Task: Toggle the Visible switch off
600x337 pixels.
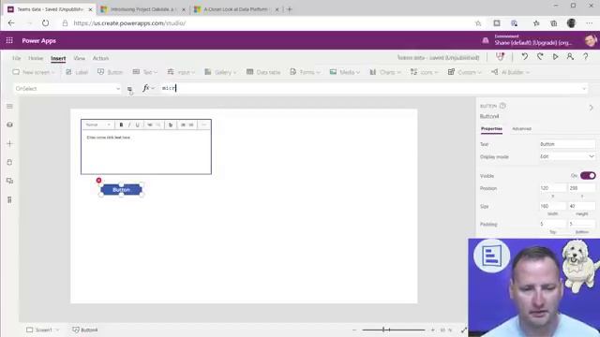Action: click(x=588, y=176)
